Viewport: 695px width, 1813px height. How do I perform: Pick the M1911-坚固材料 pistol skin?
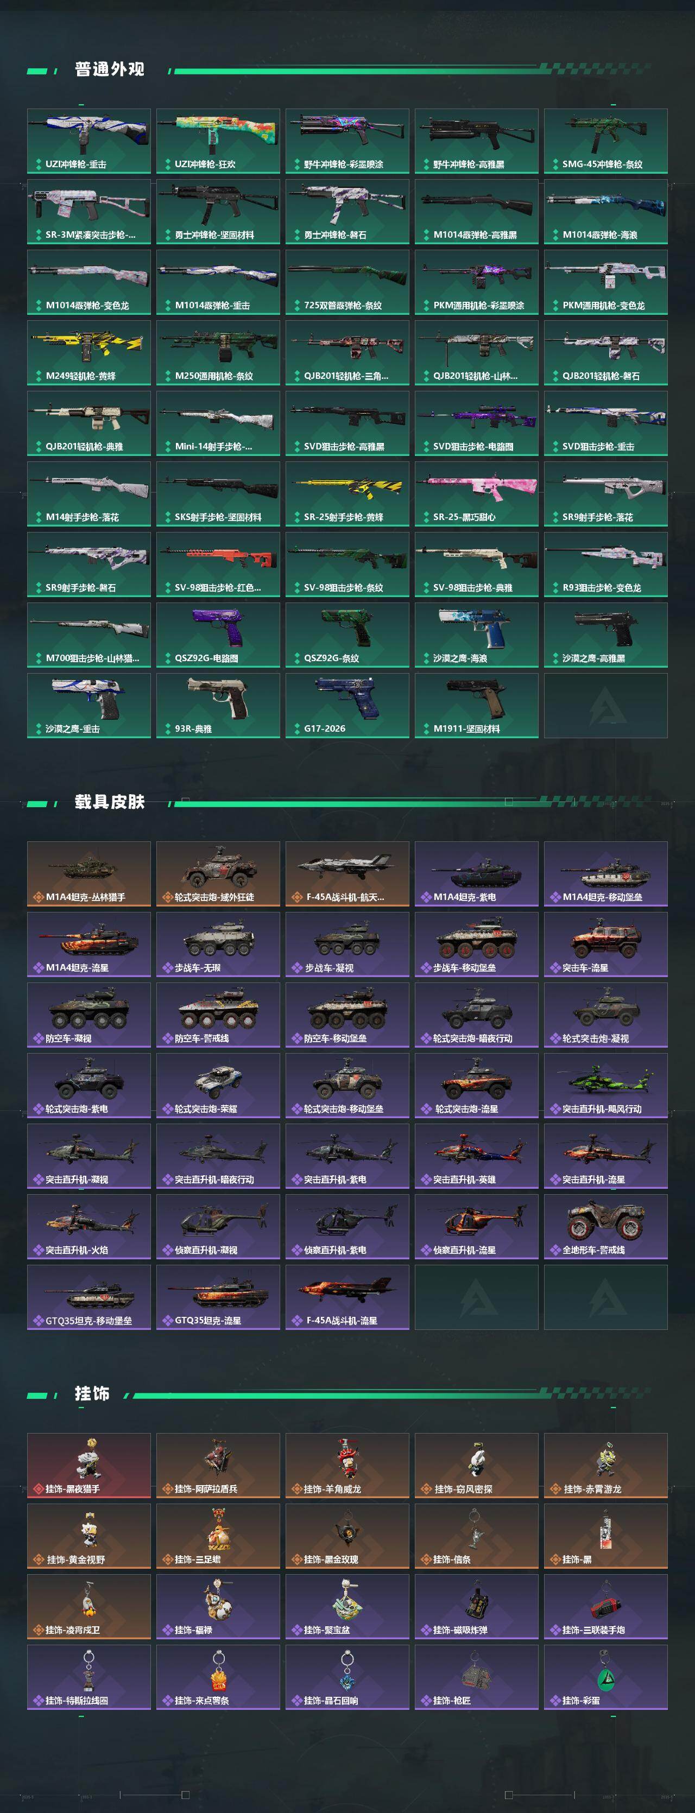tap(477, 706)
